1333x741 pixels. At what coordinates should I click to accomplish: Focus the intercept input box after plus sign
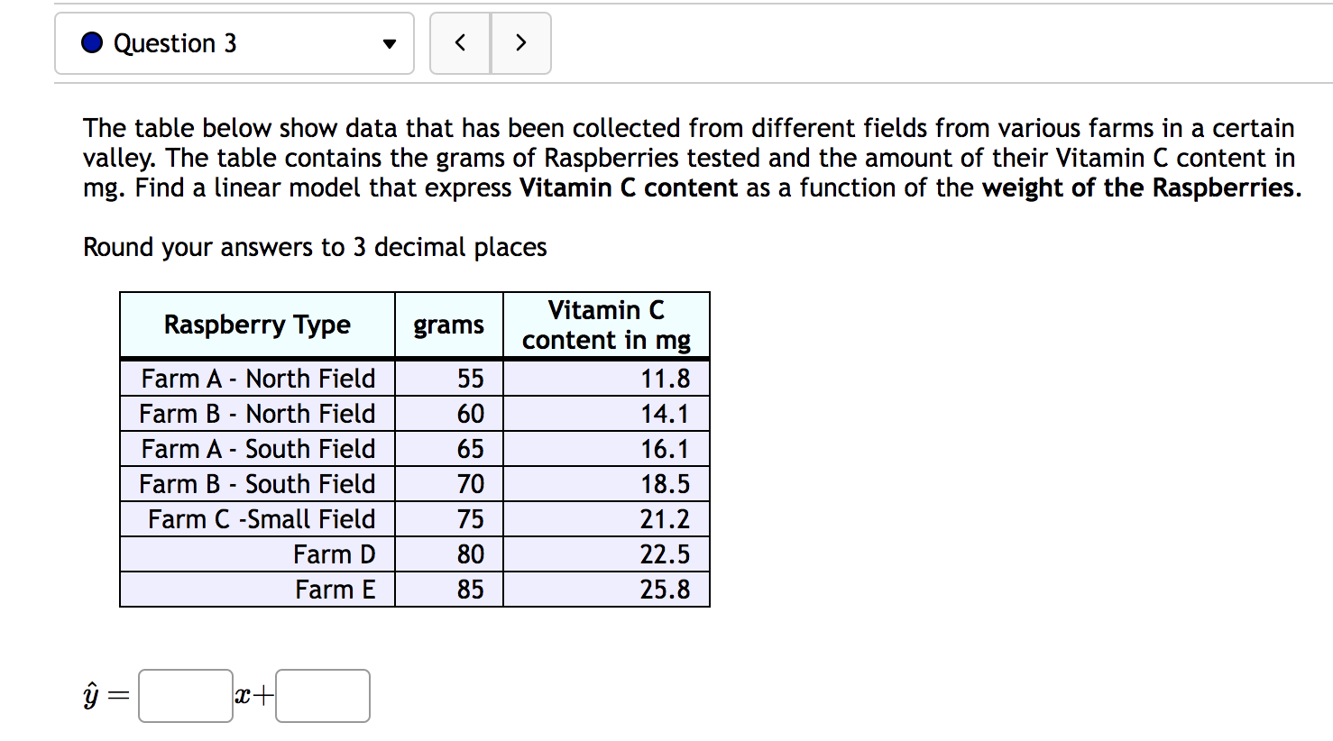point(323,696)
